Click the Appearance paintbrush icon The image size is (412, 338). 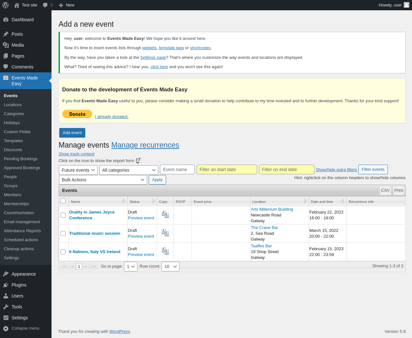point(6,274)
